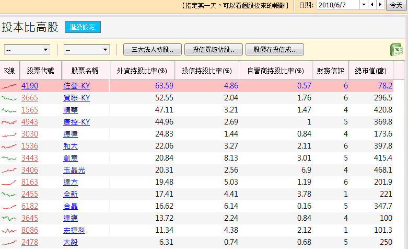Image resolution: width=408 pixels, height=249 pixels.
Task: Sort by 外資持股比率(%) column header
Action: coord(142,71)
